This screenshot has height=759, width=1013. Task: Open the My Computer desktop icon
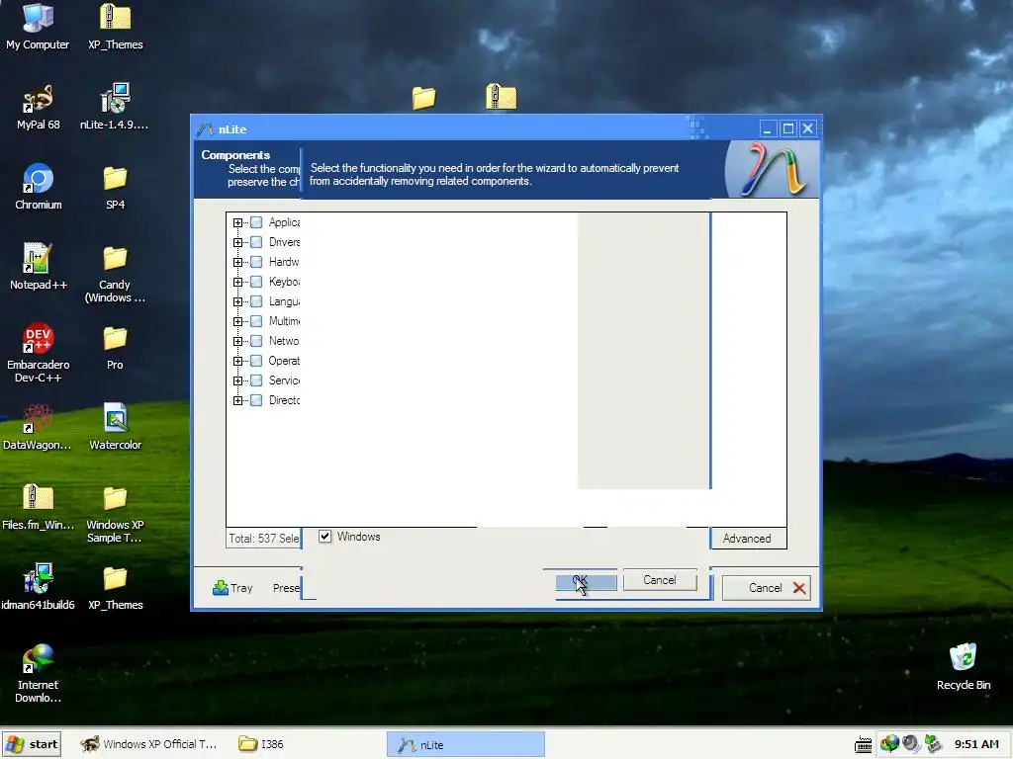(38, 26)
